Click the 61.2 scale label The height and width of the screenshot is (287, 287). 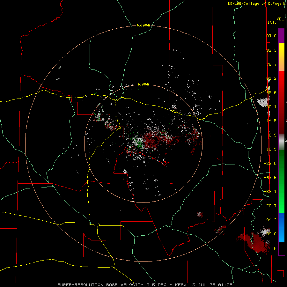coord(271,78)
